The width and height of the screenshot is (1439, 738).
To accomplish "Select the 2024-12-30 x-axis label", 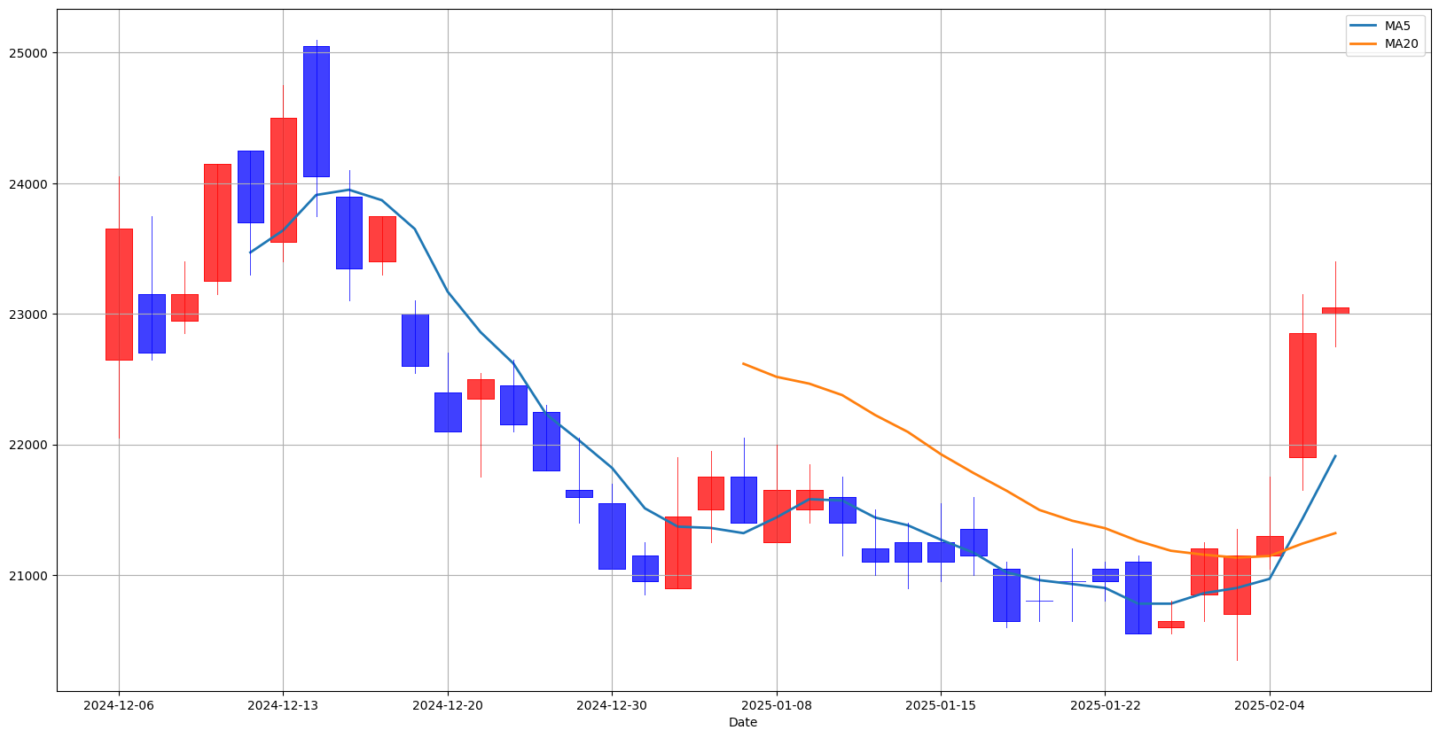I will pos(612,705).
